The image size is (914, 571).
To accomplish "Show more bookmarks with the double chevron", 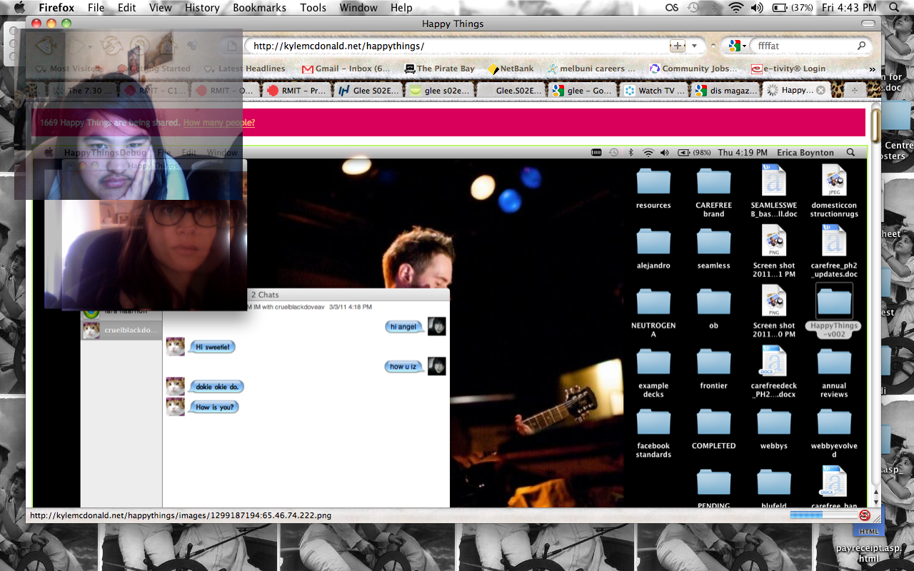I will tap(872, 69).
